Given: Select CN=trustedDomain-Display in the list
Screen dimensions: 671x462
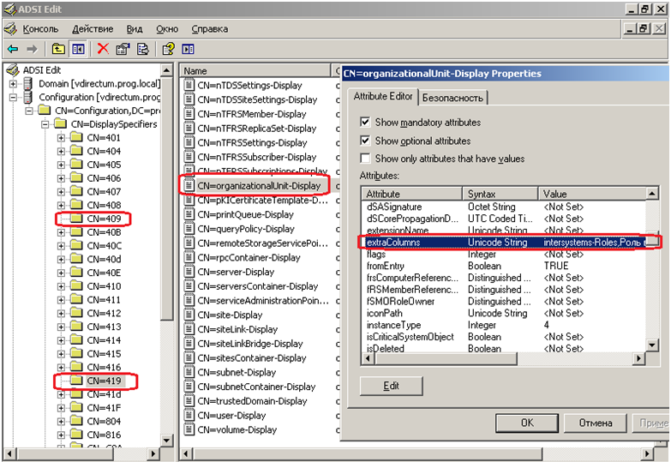Looking at the screenshot, I should point(252,401).
